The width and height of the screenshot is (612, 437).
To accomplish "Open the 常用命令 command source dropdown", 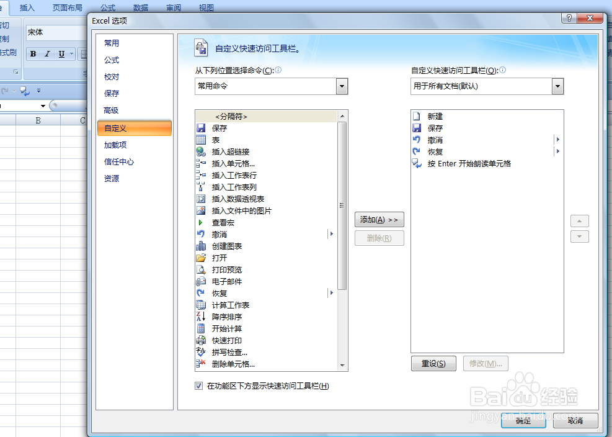I will click(342, 86).
